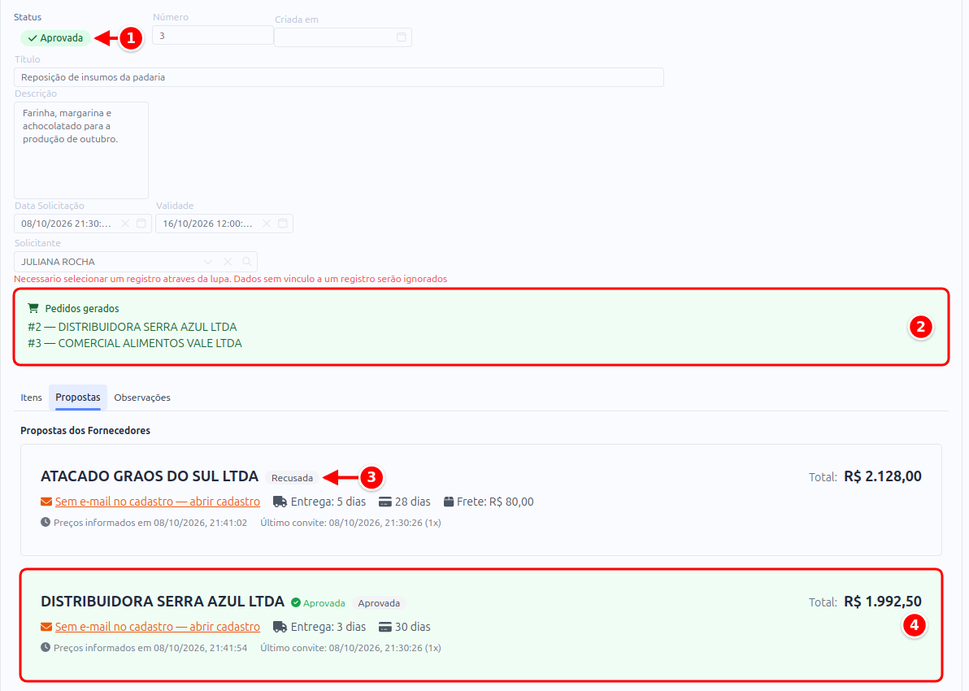The width and height of the screenshot is (969, 691).
Task: Click the total R$ 2.128,00
Action: (883, 476)
